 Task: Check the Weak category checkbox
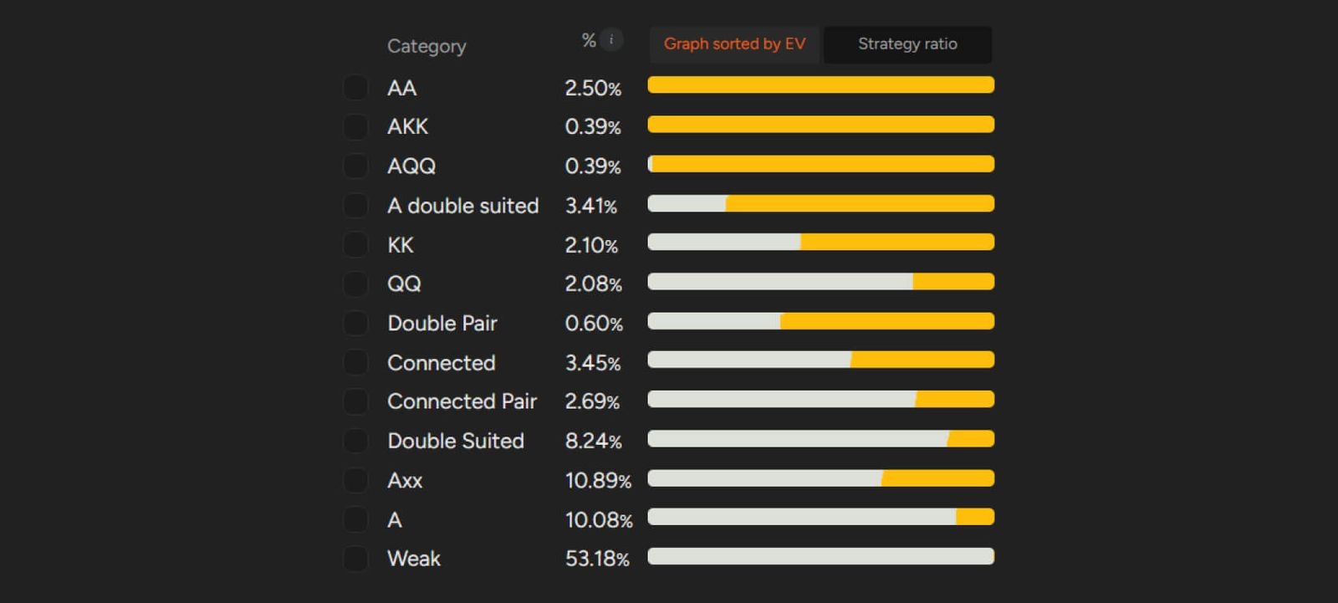[x=355, y=559]
